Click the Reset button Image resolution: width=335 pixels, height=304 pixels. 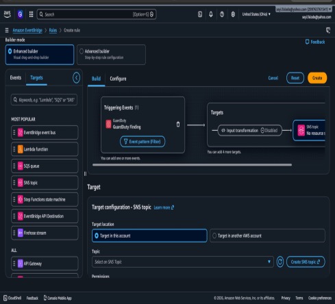pyautogui.click(x=295, y=78)
